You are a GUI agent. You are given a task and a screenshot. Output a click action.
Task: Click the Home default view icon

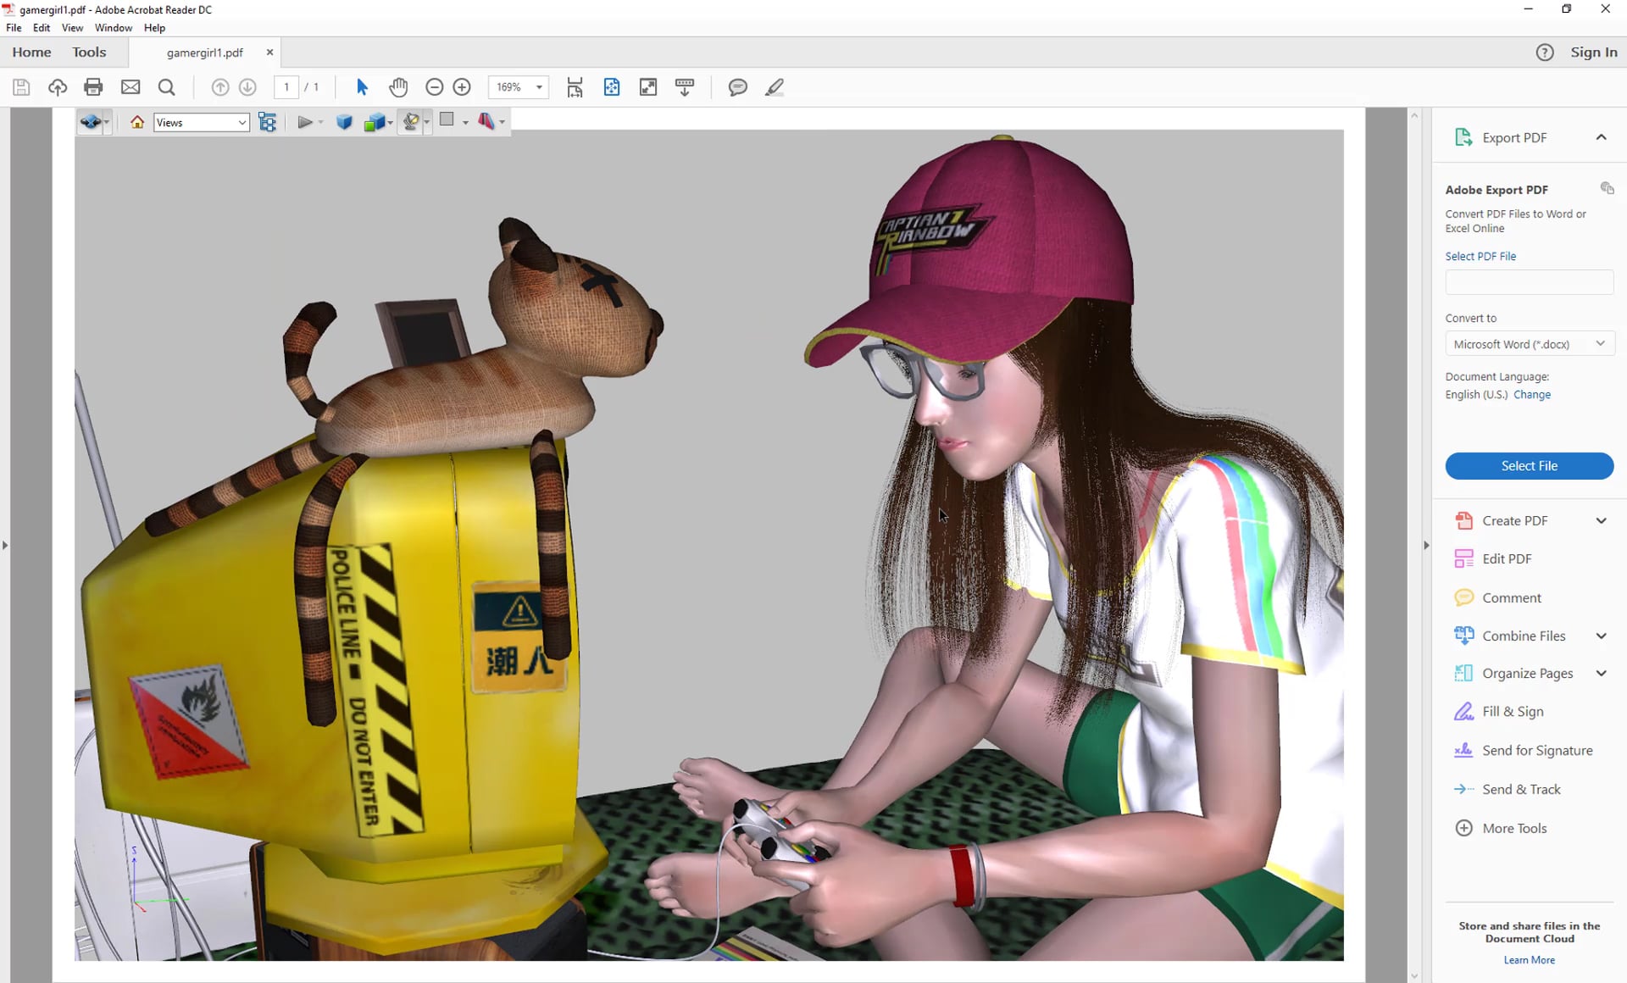136,121
